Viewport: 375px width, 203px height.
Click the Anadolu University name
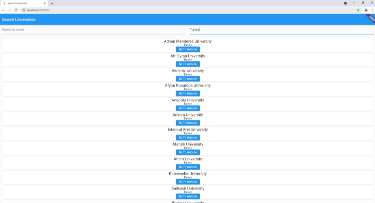click(188, 100)
